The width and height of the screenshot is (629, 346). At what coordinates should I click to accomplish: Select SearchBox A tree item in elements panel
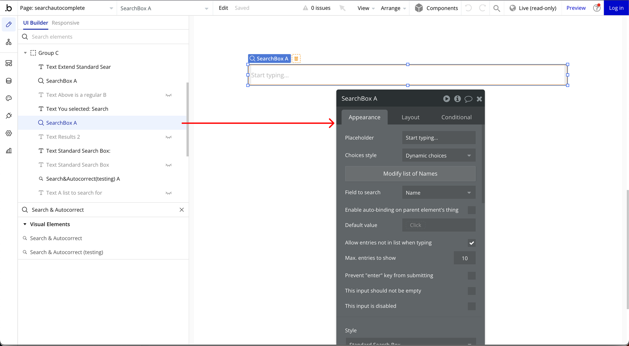click(61, 123)
